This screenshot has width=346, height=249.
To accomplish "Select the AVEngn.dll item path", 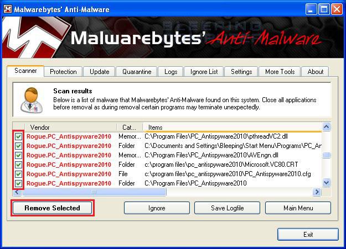I will (x=211, y=155).
